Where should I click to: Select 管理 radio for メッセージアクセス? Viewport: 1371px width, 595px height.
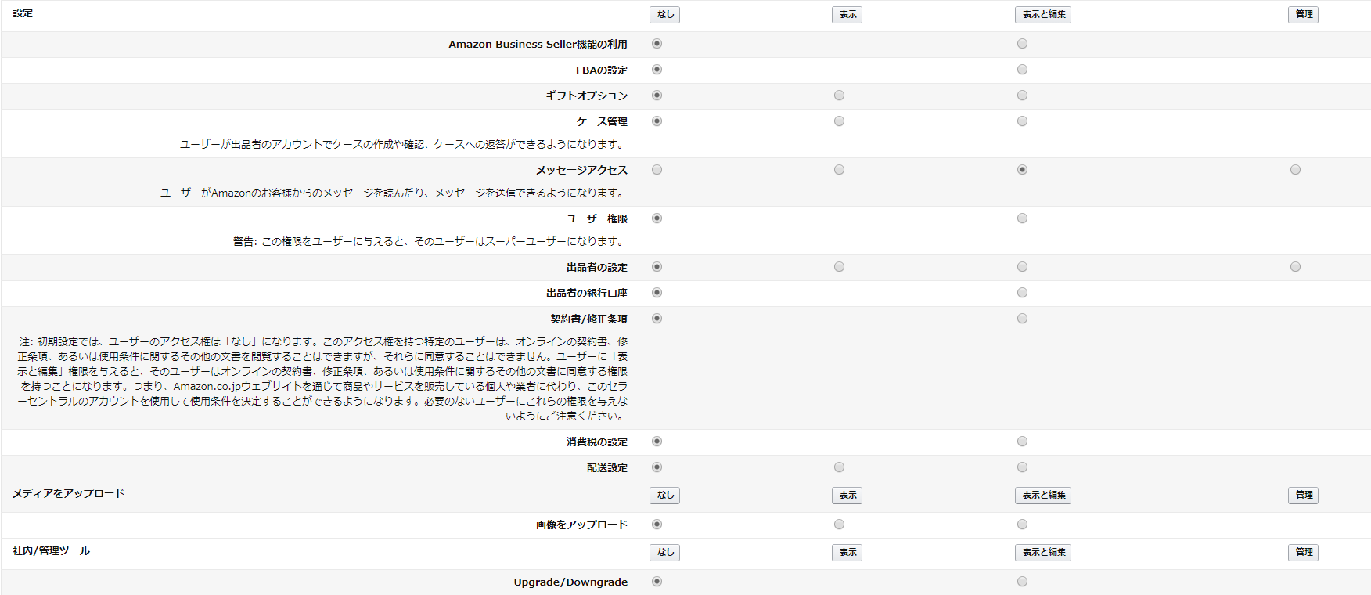click(x=1295, y=170)
